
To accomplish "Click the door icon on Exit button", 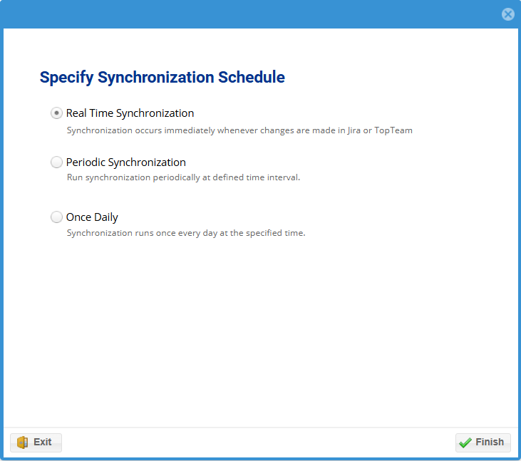I will coord(22,442).
